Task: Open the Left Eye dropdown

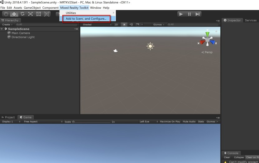Action: pyautogui.click(x=149, y=122)
